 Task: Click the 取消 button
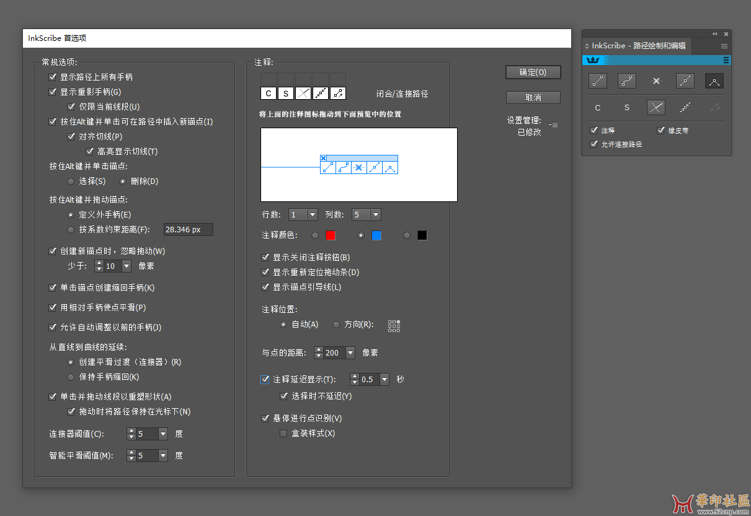click(533, 97)
